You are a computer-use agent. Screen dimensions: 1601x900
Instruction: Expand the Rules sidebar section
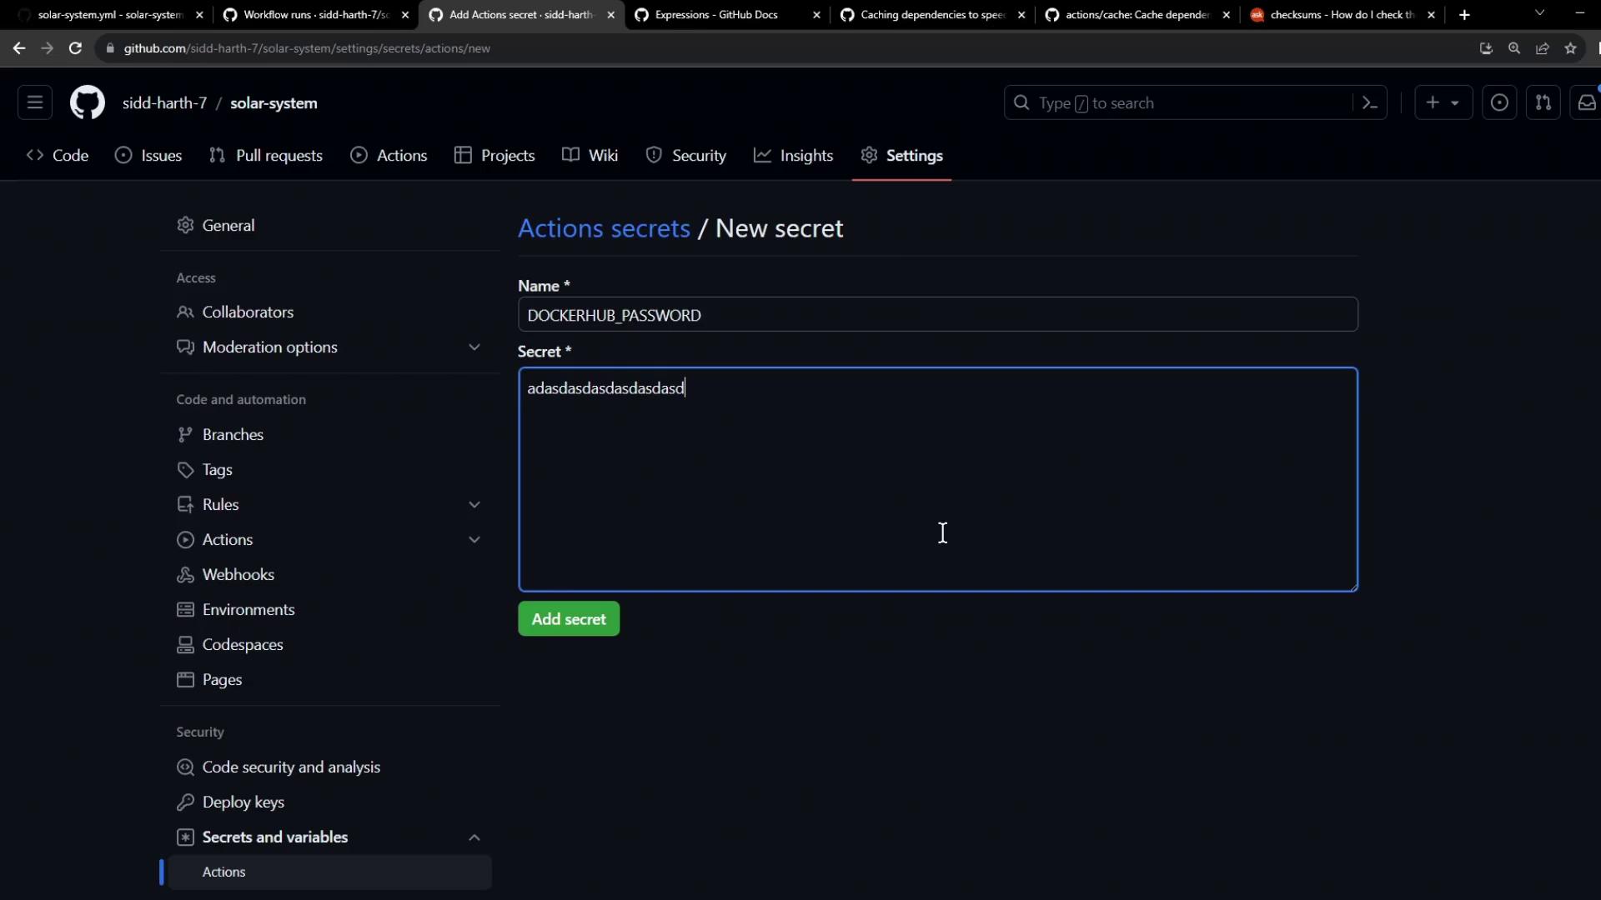(474, 505)
